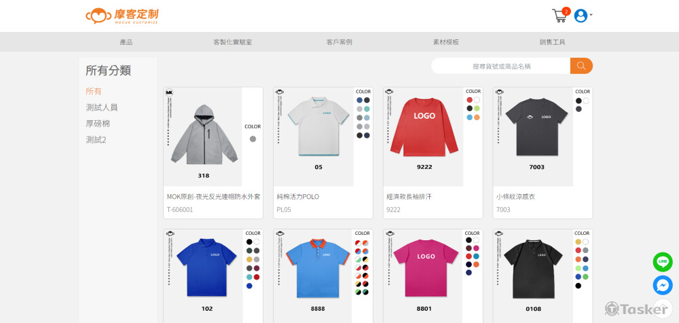Viewport: 679px width, 323px height.
Task: Open the 純棉活力POLO product title
Action: [x=298, y=197]
